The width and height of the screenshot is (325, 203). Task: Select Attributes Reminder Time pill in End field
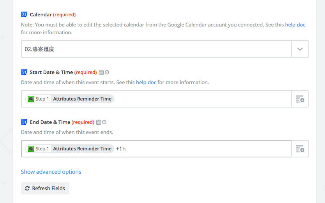82,149
